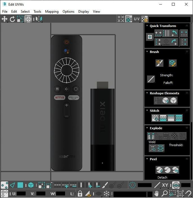Click Target Weld icon
193x198 pixels.
153,148
